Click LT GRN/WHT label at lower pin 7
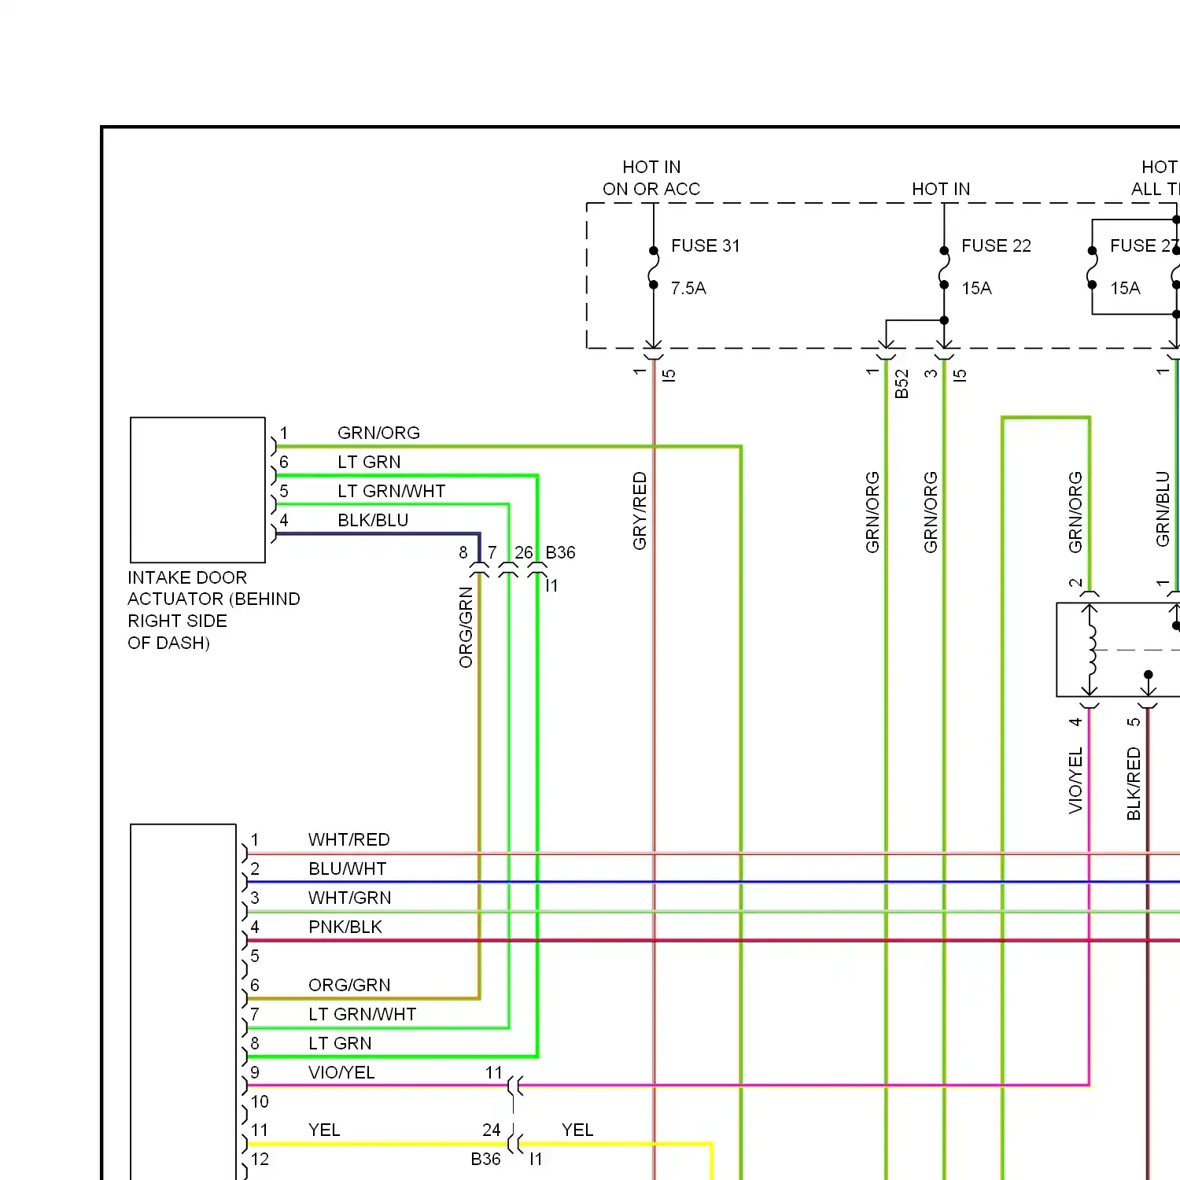 [362, 1014]
